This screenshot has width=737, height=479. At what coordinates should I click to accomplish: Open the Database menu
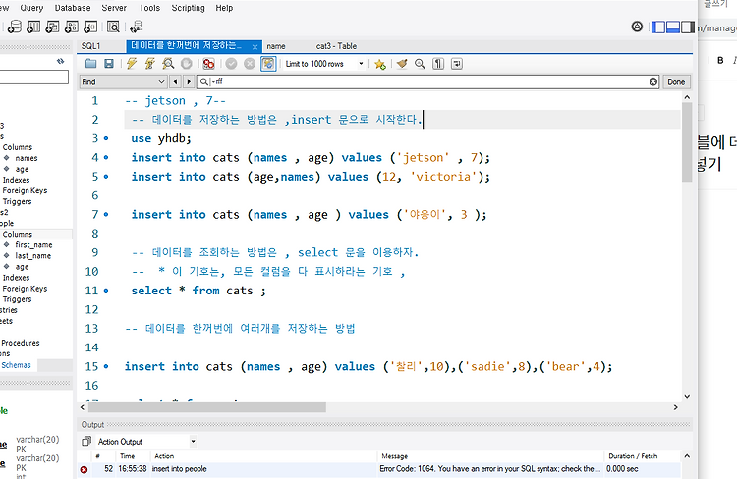pos(73,8)
